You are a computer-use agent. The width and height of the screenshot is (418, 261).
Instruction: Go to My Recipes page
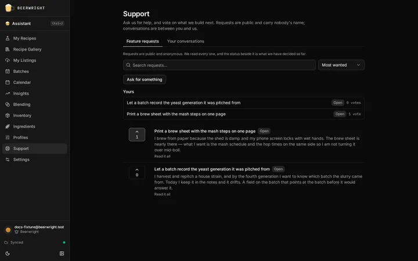[x=35, y=38]
